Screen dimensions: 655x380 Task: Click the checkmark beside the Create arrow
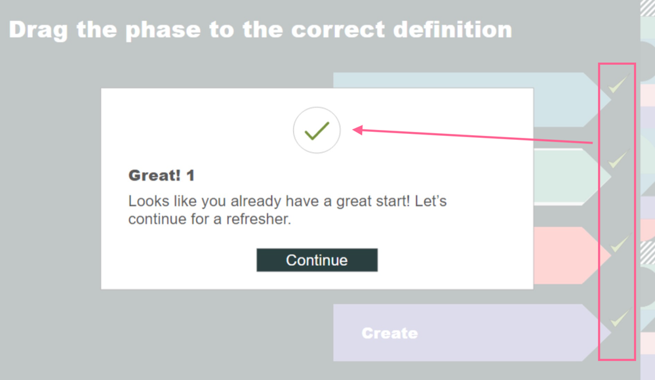pyautogui.click(x=619, y=319)
